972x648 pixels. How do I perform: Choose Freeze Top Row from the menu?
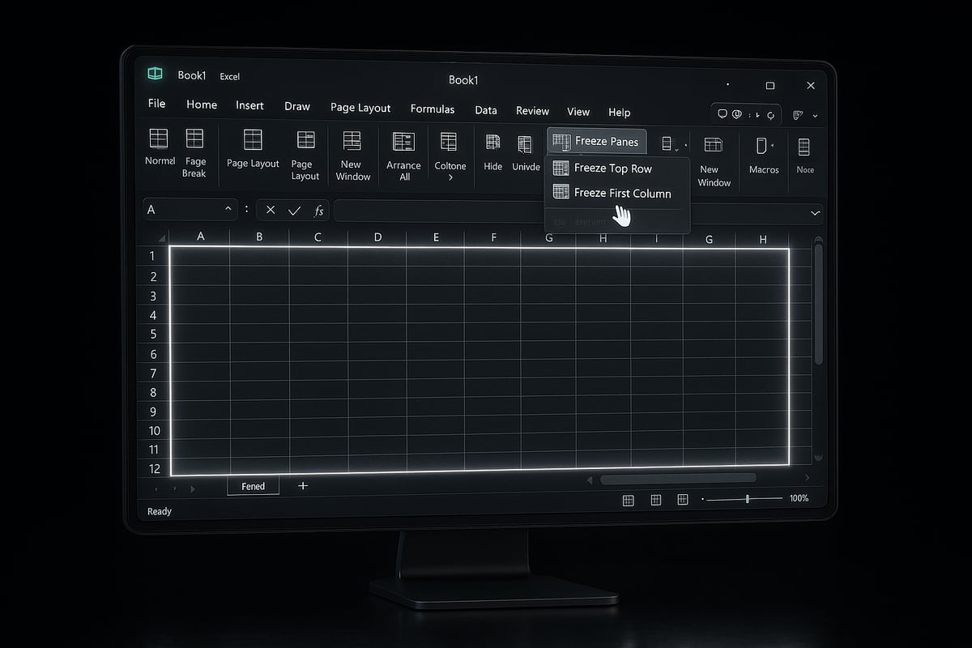click(x=612, y=168)
